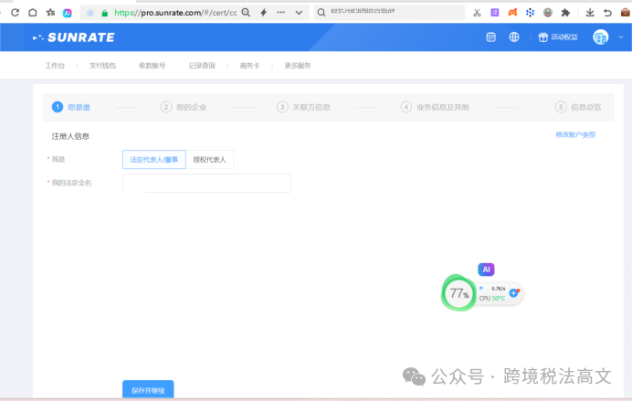Expand the address bar dropdown chevron
632x402 pixels.
[x=299, y=13]
